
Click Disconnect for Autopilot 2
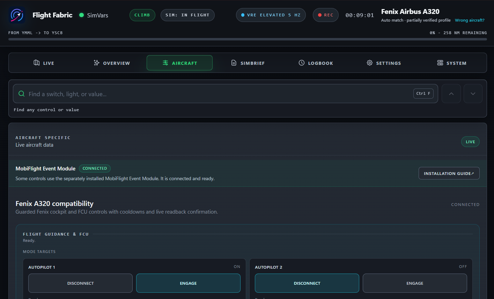tap(307, 283)
